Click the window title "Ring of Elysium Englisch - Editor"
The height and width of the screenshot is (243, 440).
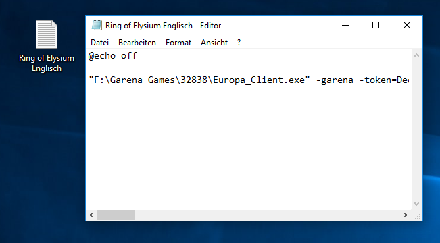coord(163,26)
